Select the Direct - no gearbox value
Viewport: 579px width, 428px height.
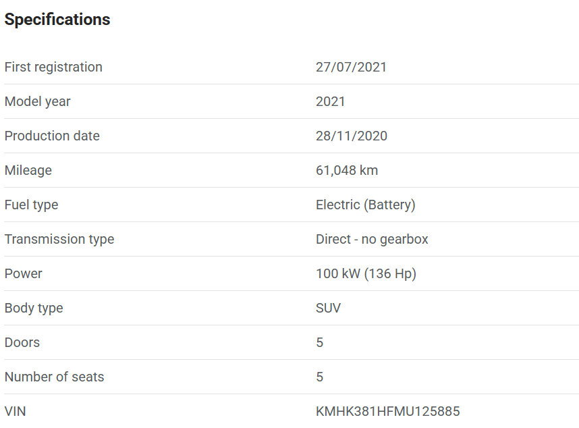[372, 239]
